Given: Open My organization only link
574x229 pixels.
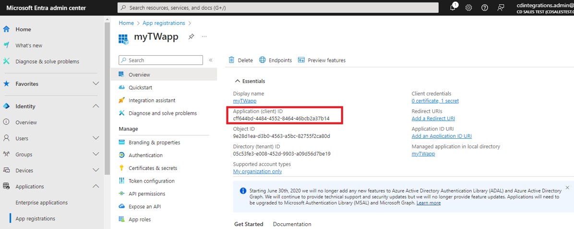Looking at the screenshot, I should click(257, 171).
